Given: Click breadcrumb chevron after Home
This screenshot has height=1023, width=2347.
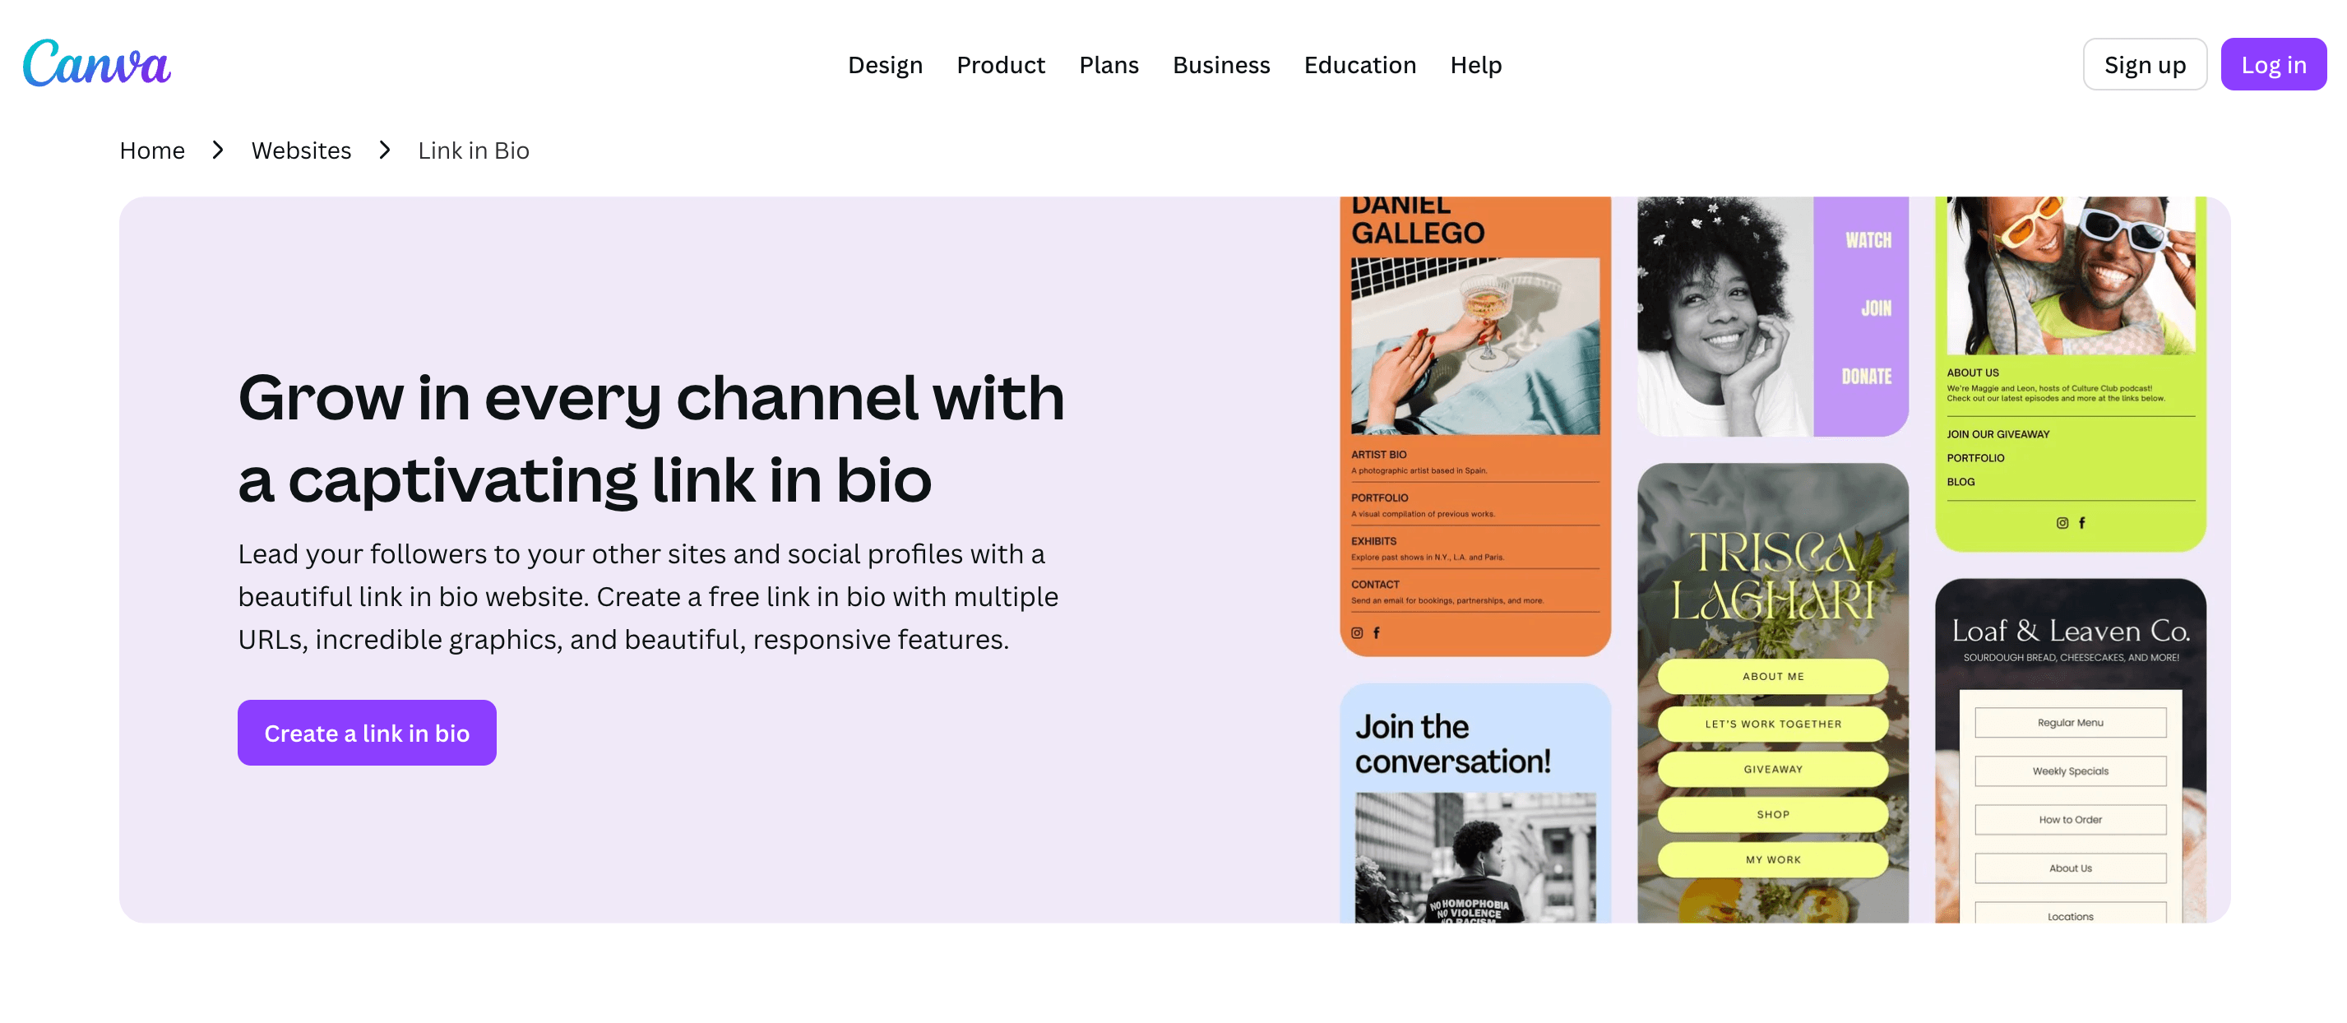Looking at the screenshot, I should 218,150.
